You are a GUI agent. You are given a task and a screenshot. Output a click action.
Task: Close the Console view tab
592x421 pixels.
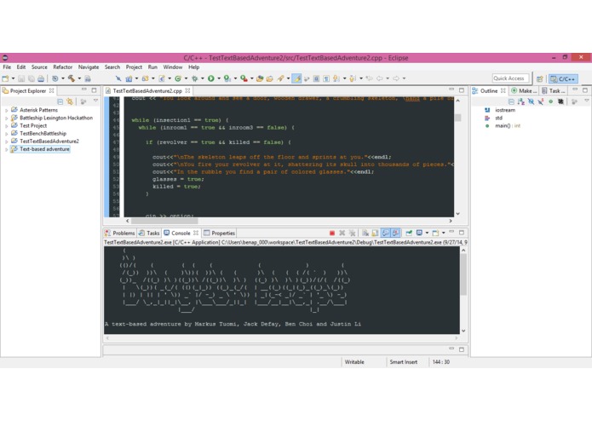pyautogui.click(x=196, y=233)
